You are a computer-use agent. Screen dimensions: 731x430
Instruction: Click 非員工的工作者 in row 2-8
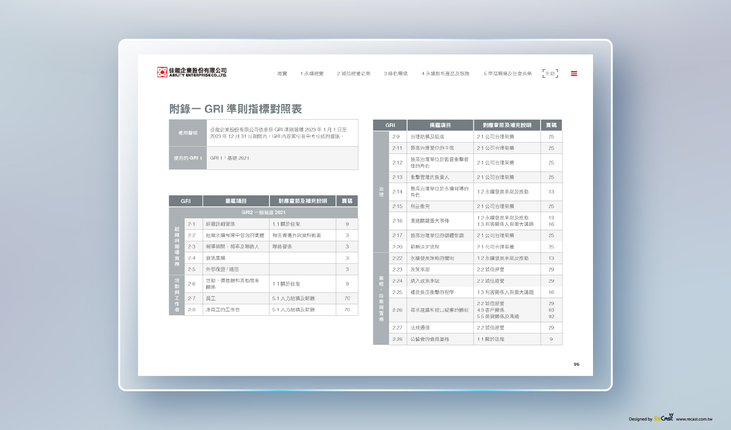click(x=223, y=310)
